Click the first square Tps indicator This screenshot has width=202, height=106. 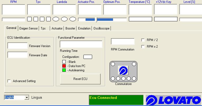click(x=30, y=19)
